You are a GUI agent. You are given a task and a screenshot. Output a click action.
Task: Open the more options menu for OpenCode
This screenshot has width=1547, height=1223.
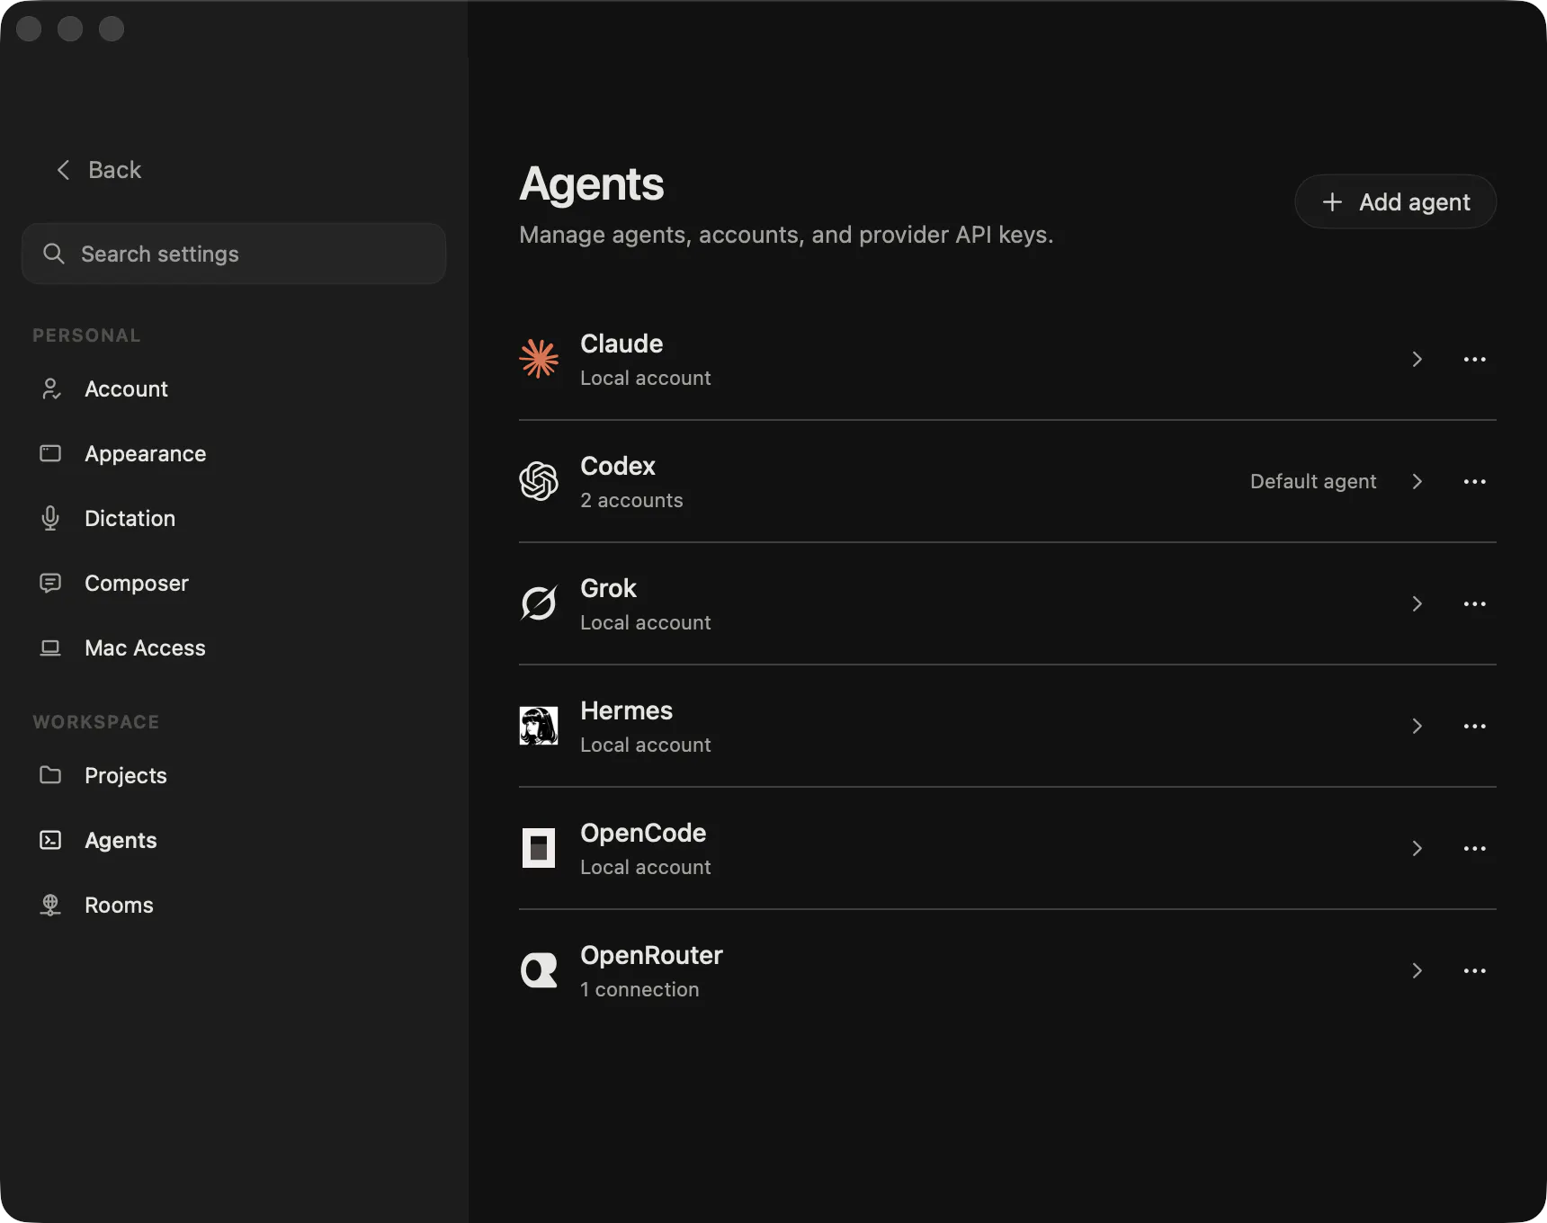pyautogui.click(x=1475, y=849)
